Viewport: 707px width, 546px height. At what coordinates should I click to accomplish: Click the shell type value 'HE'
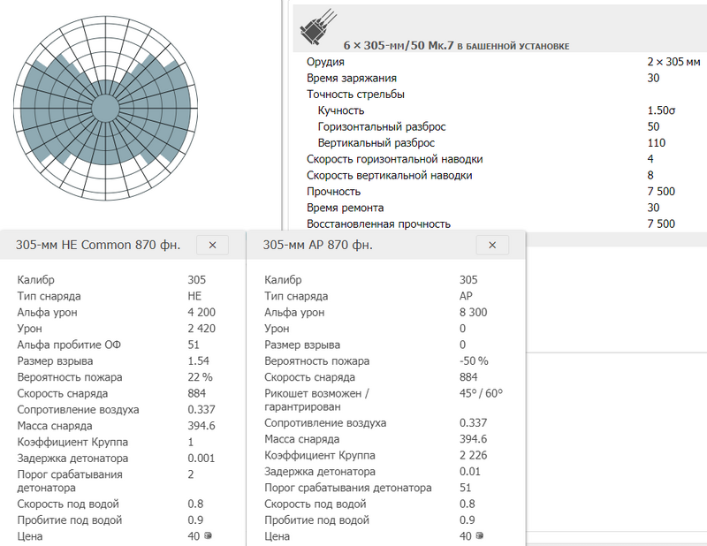point(194,296)
